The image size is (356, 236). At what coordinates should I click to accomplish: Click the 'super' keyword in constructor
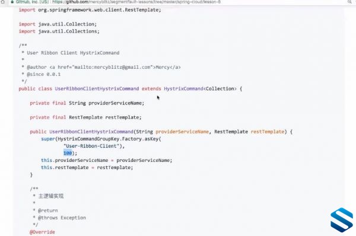pos(48,139)
